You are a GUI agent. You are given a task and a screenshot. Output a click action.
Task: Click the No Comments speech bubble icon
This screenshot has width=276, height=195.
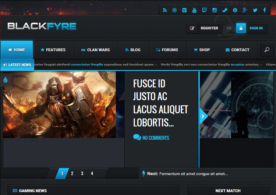pyautogui.click(x=137, y=137)
